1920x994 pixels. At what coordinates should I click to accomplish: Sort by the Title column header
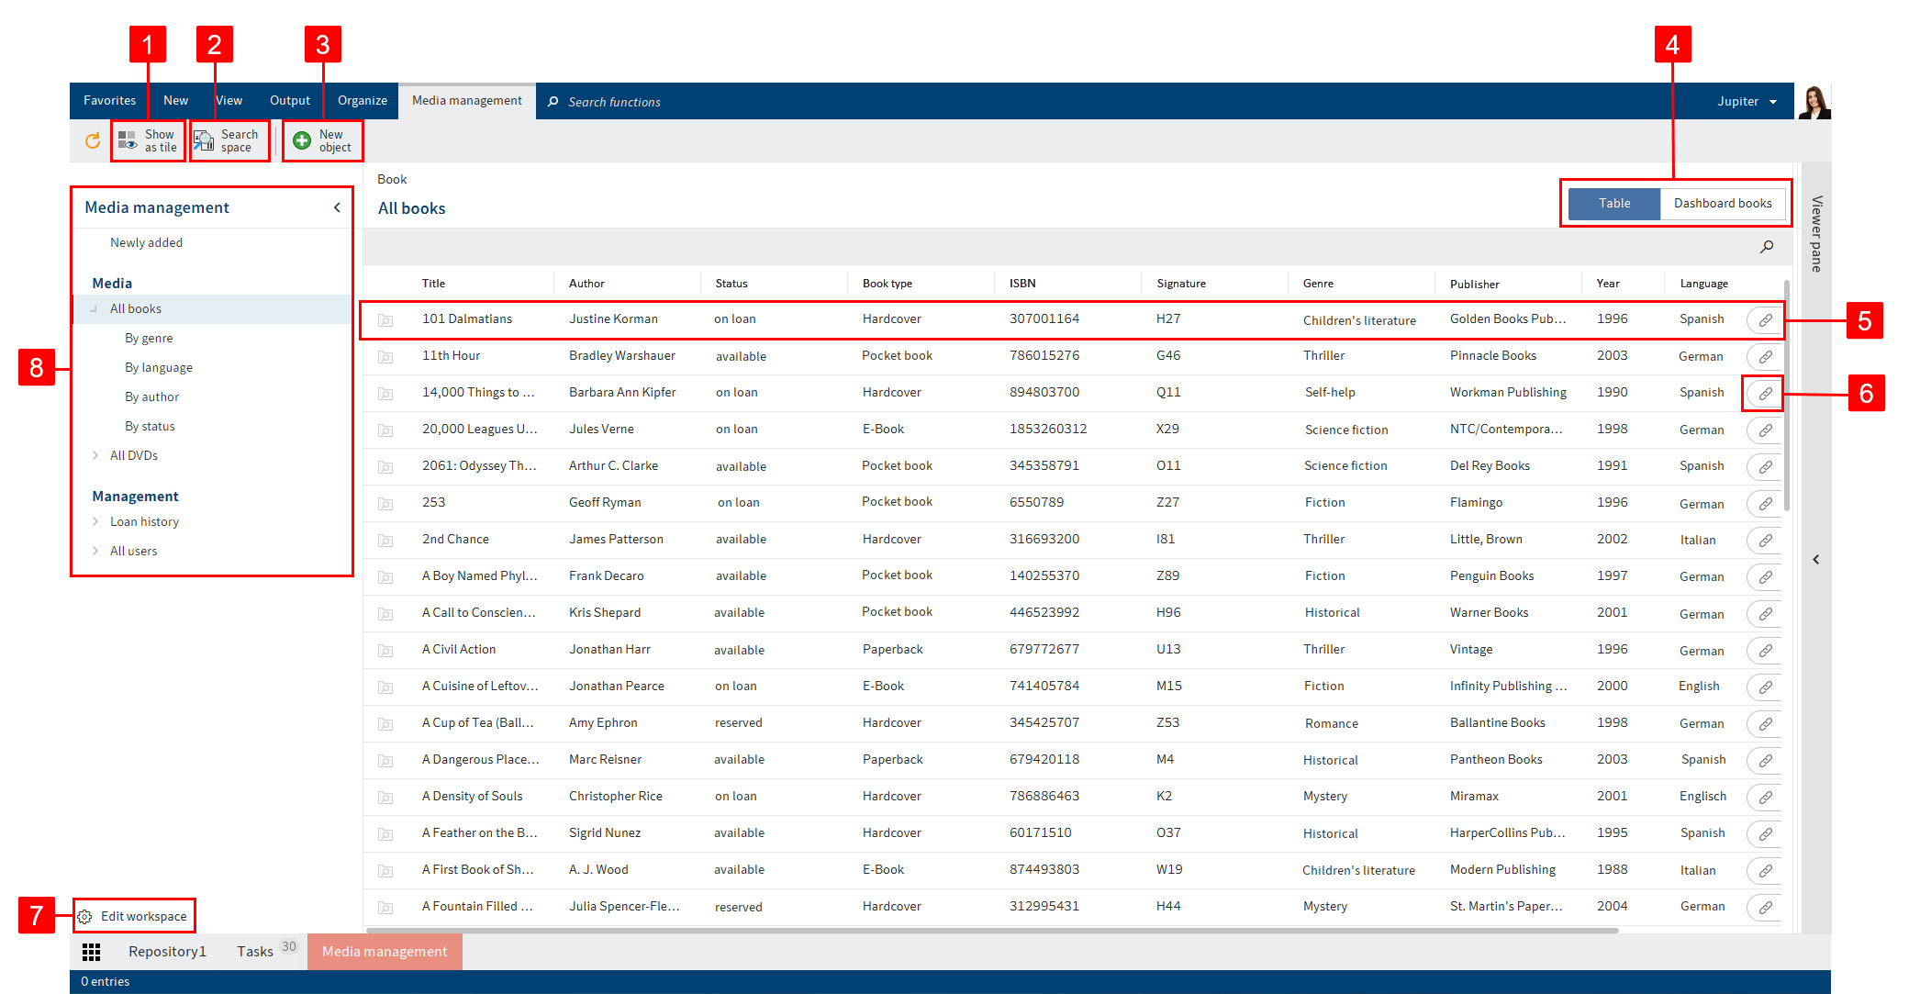(433, 284)
